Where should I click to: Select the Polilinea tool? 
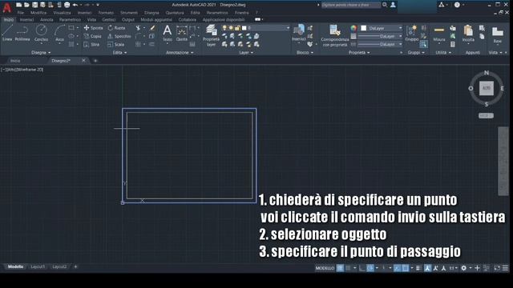pyautogui.click(x=22, y=33)
